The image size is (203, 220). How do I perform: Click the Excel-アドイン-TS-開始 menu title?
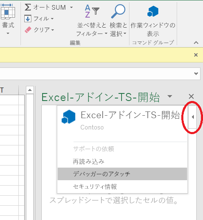[x=130, y=115]
